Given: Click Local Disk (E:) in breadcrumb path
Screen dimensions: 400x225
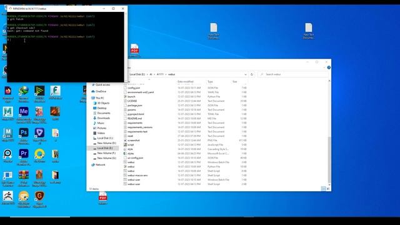Looking at the screenshot, I should pyautogui.click(x=137, y=74).
